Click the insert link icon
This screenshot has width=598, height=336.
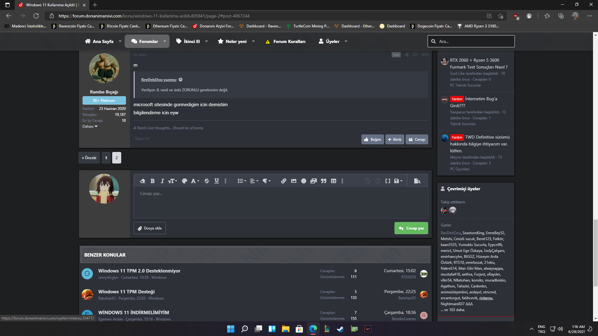[x=283, y=181]
